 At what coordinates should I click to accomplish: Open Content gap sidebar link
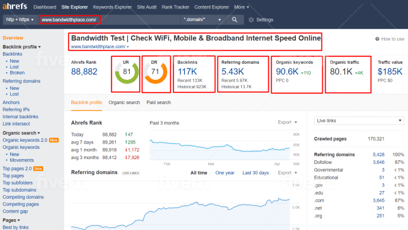[x=15, y=211]
